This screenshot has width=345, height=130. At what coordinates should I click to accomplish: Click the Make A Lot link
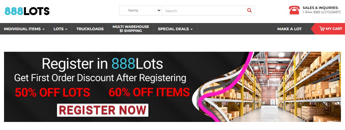[289, 29]
